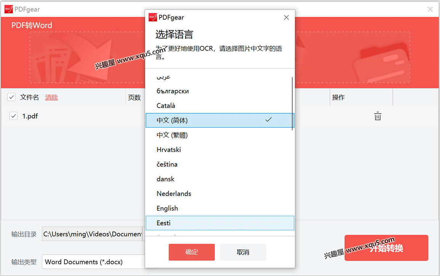
Task: Click the language list scrollbar thumb
Action: click(293, 103)
